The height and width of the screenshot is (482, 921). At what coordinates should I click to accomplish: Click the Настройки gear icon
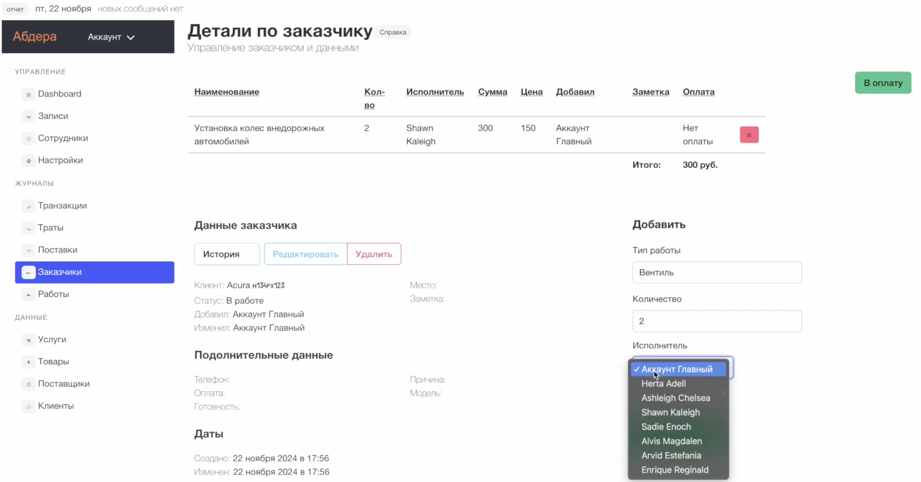pos(29,161)
